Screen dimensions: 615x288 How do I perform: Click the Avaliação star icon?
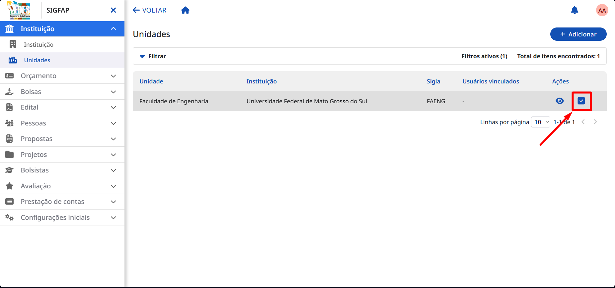coord(10,186)
